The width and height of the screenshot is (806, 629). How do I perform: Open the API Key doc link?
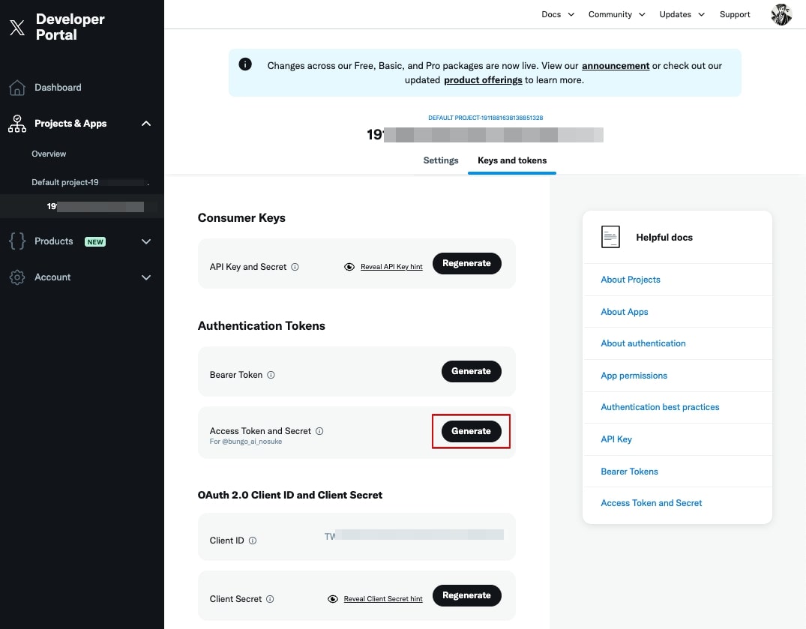click(616, 439)
